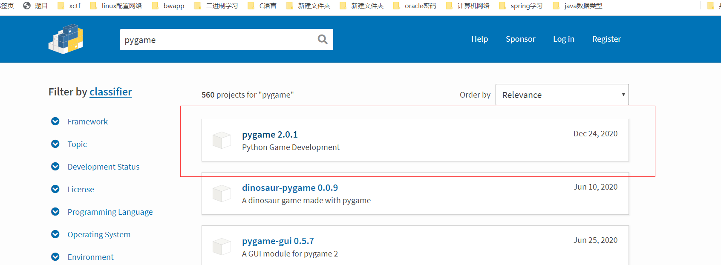The height and width of the screenshot is (265, 721).
Task: Expand the Framework filter chevron
Action: tap(55, 121)
